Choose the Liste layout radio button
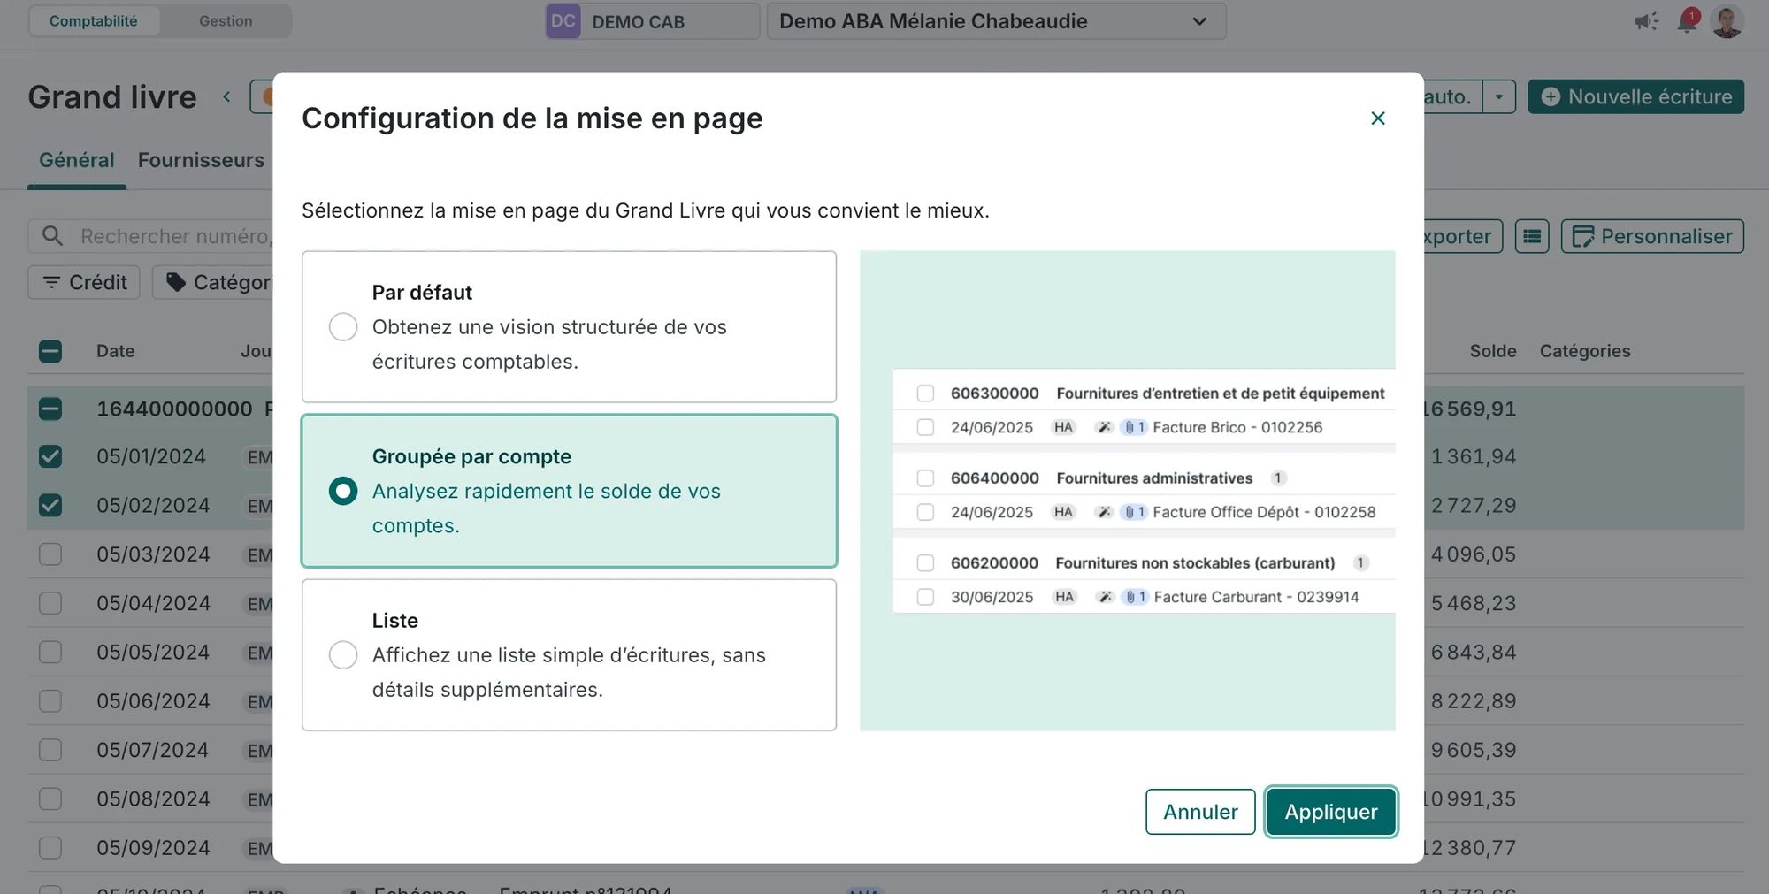 [343, 655]
